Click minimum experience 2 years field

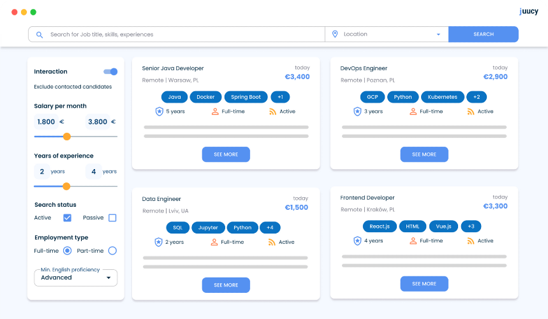pyautogui.click(x=42, y=172)
